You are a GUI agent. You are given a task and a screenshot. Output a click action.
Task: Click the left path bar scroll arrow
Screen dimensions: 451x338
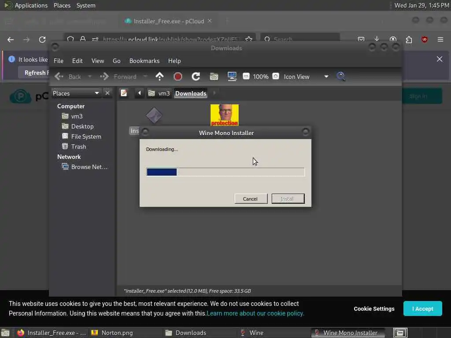point(140,93)
